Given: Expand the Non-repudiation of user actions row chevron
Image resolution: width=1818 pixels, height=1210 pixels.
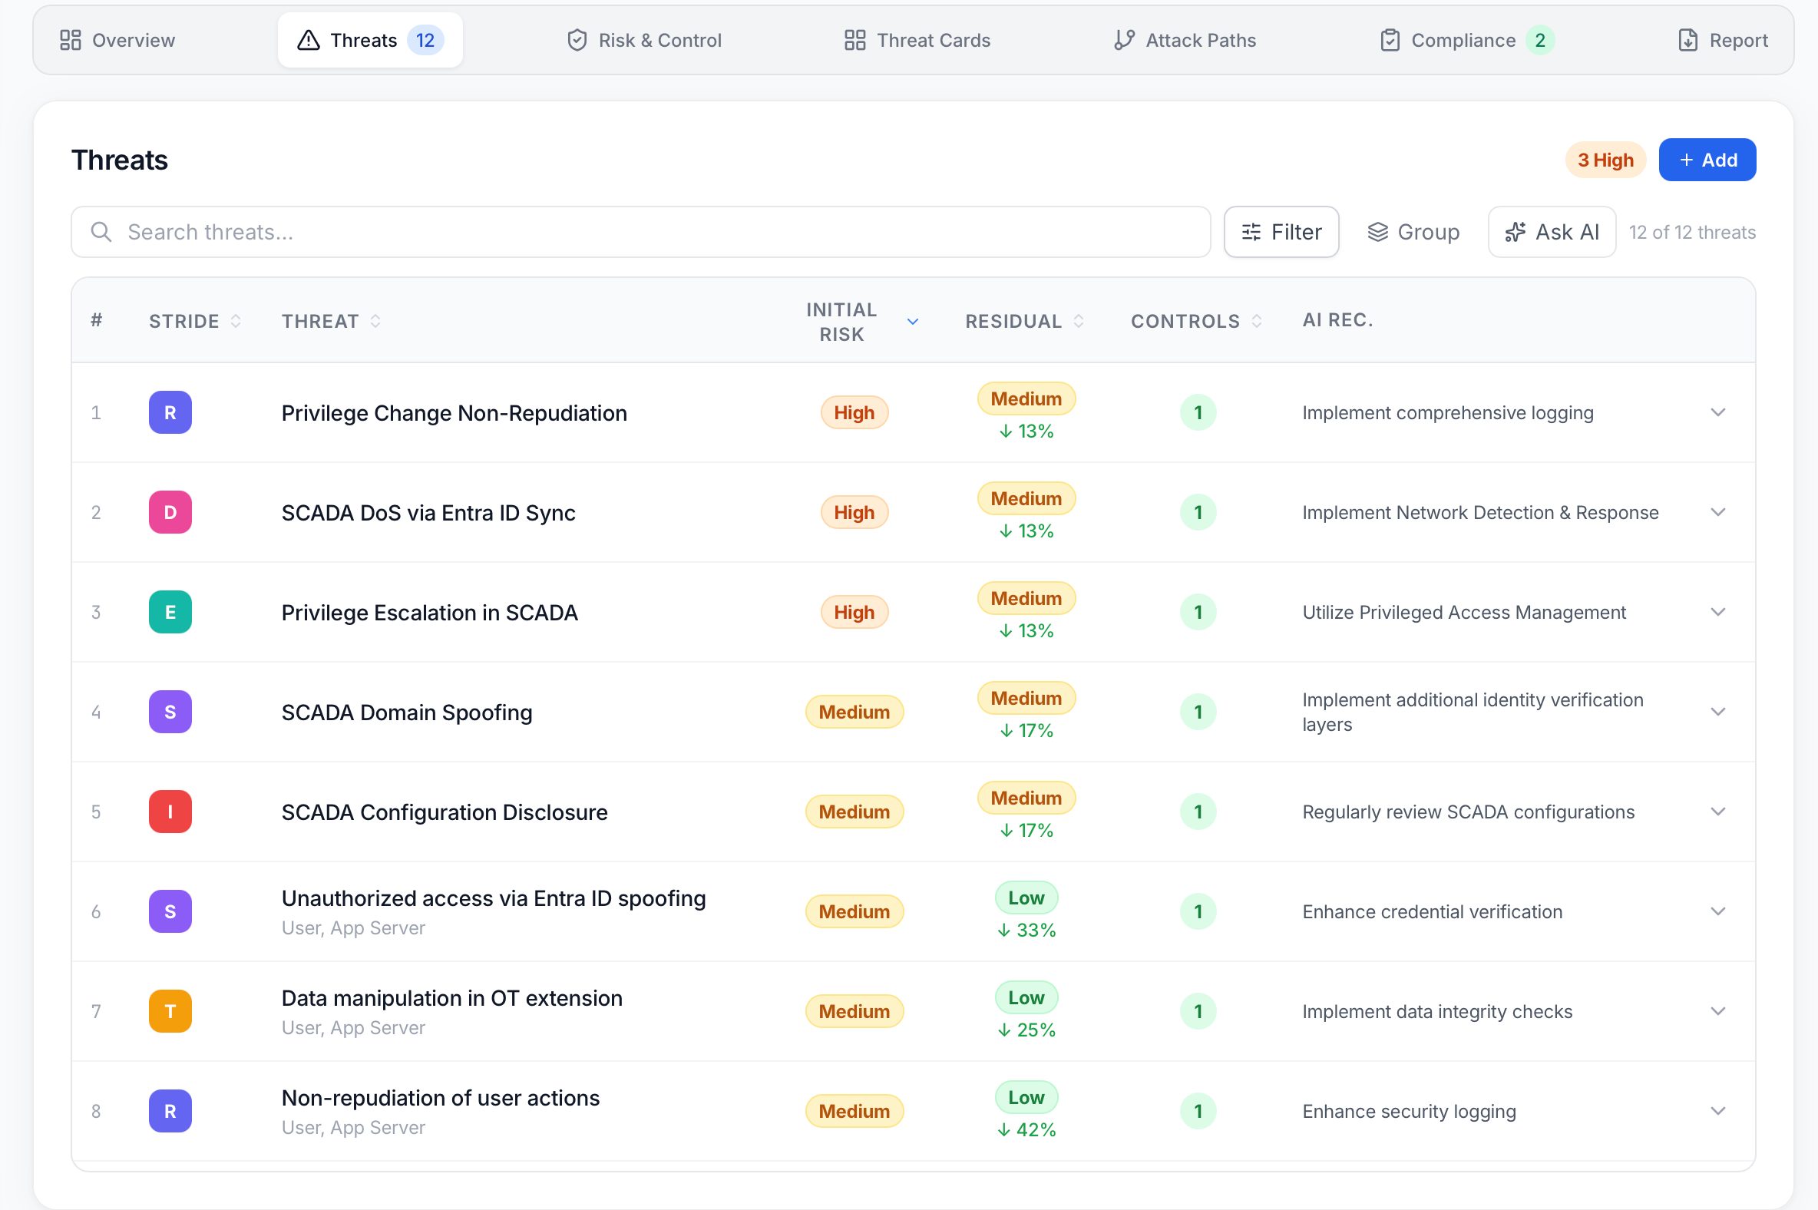Looking at the screenshot, I should (1717, 1111).
